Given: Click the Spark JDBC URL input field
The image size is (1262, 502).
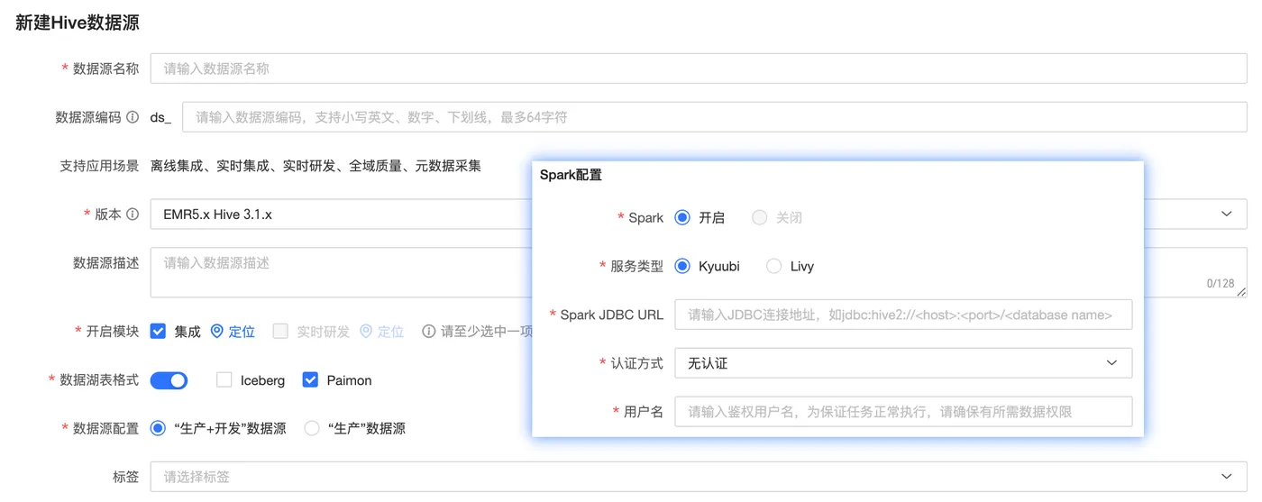Looking at the screenshot, I should (902, 315).
